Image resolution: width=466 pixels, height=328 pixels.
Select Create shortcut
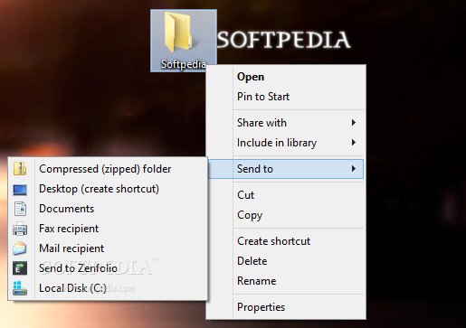point(286,241)
